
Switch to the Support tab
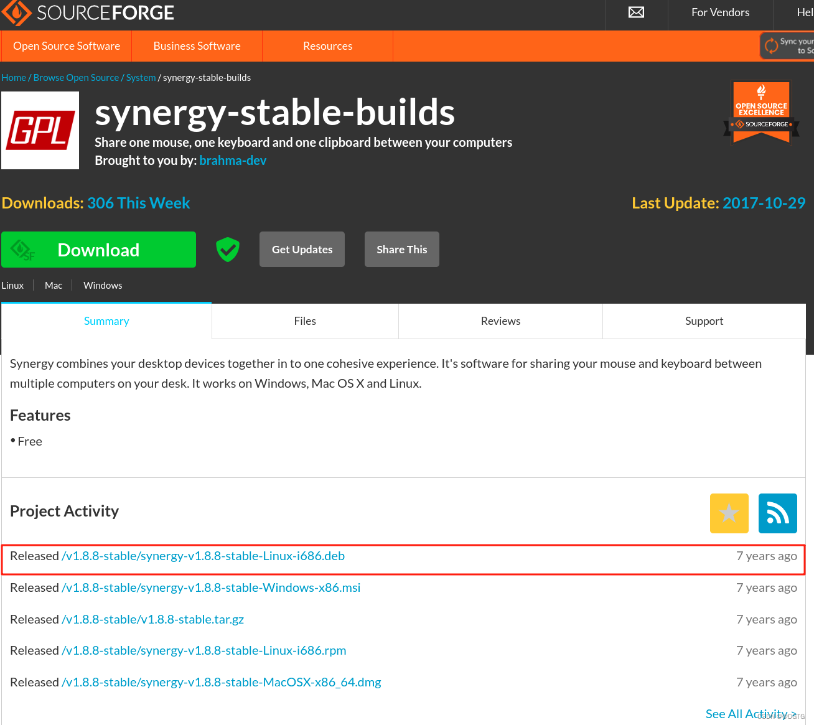704,321
